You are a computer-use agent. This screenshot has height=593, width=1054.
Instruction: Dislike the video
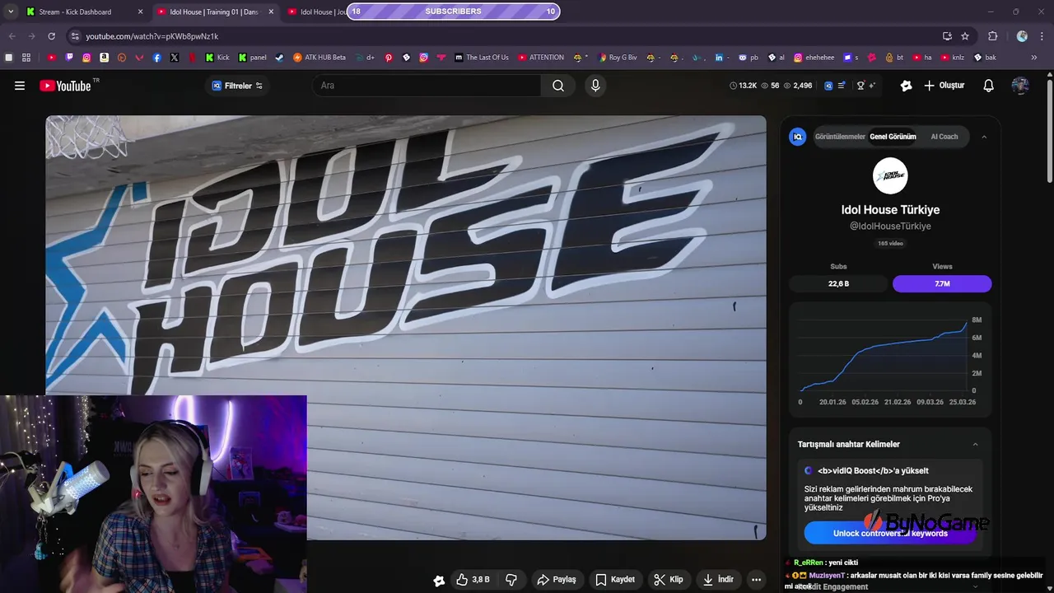(511, 580)
